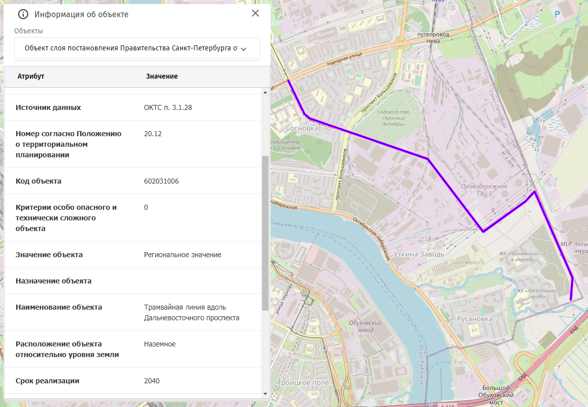Close the Информация об объекте panel

click(255, 14)
